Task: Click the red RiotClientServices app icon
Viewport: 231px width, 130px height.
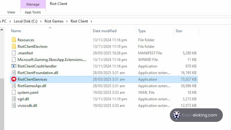Action: click(x=14, y=79)
